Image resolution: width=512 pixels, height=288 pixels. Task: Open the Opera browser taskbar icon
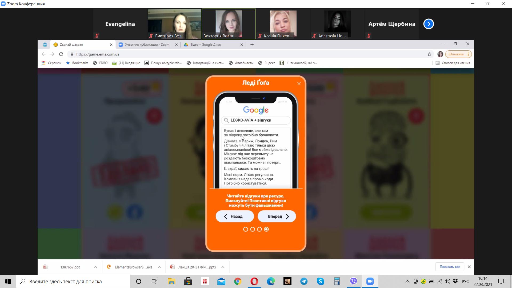pos(254,281)
